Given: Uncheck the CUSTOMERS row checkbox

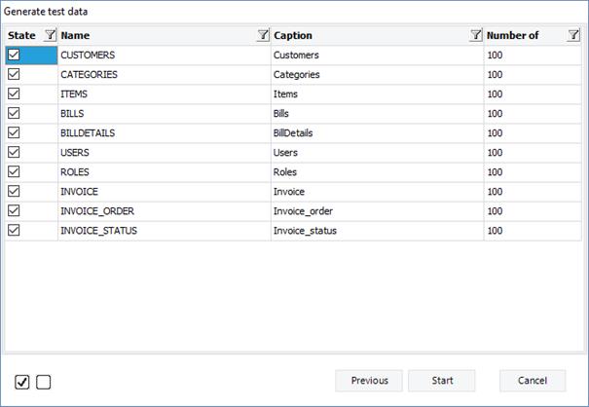Looking at the screenshot, I should pos(14,55).
